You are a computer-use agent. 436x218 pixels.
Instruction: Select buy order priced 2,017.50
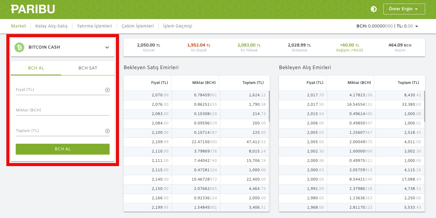(x=352, y=105)
